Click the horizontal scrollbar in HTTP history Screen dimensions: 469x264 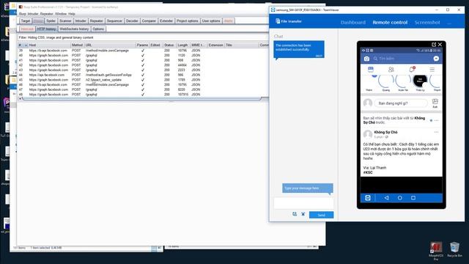(x=141, y=99)
